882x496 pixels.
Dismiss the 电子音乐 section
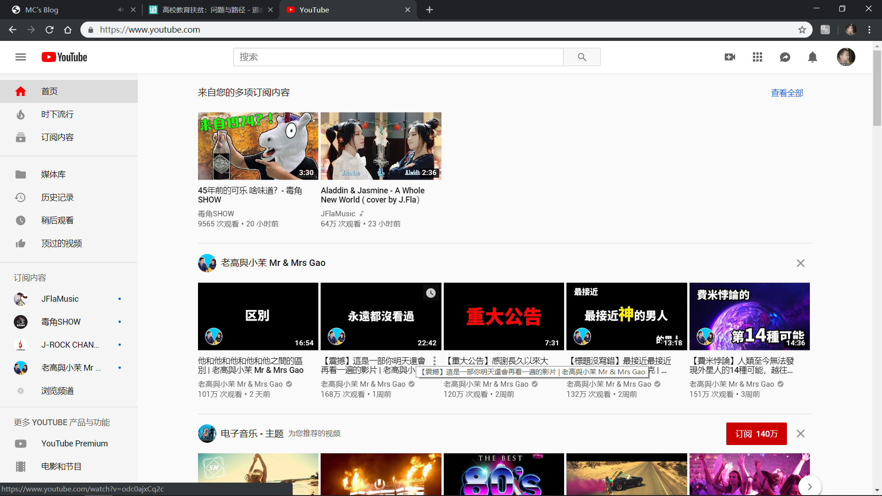(x=800, y=434)
